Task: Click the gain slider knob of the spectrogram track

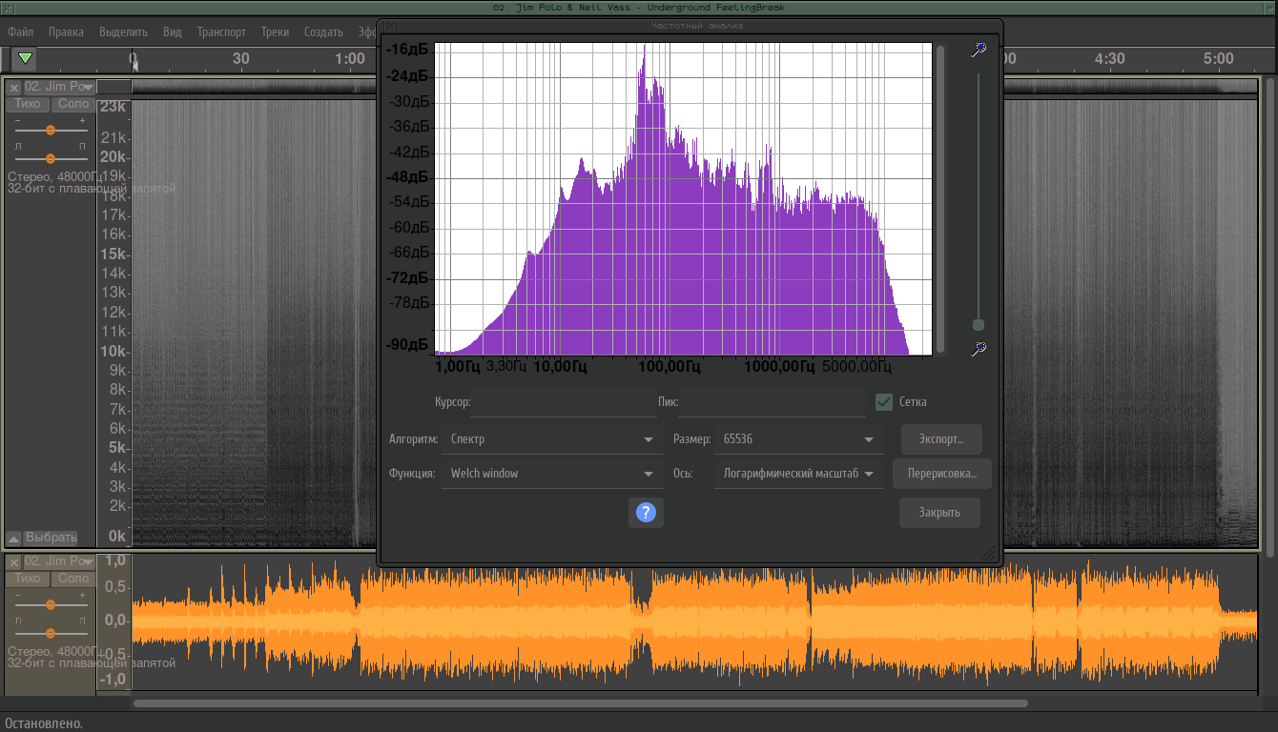Action: pyautogui.click(x=51, y=130)
